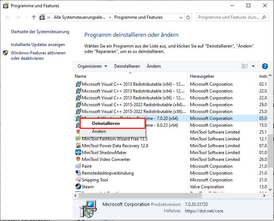Expand address bar history dropdown
Viewport: 274px width, 221px height.
[181, 17]
